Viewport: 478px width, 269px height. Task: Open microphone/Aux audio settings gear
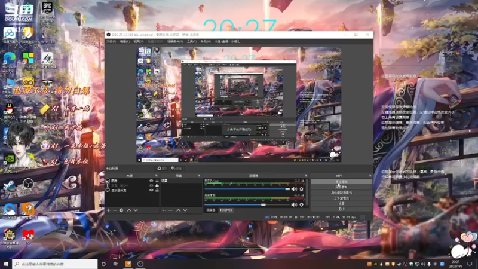301,189
